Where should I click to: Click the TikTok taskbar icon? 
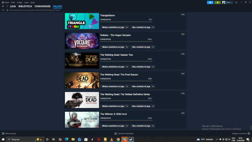[x=92, y=139]
